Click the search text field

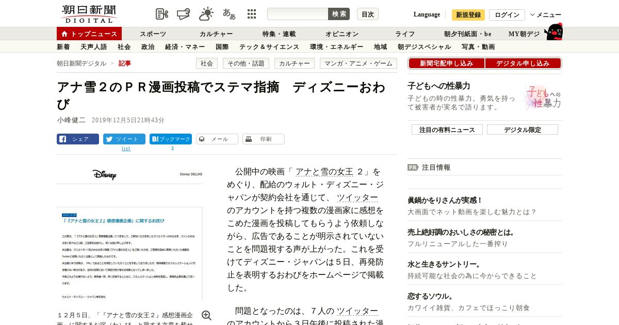coord(298,14)
